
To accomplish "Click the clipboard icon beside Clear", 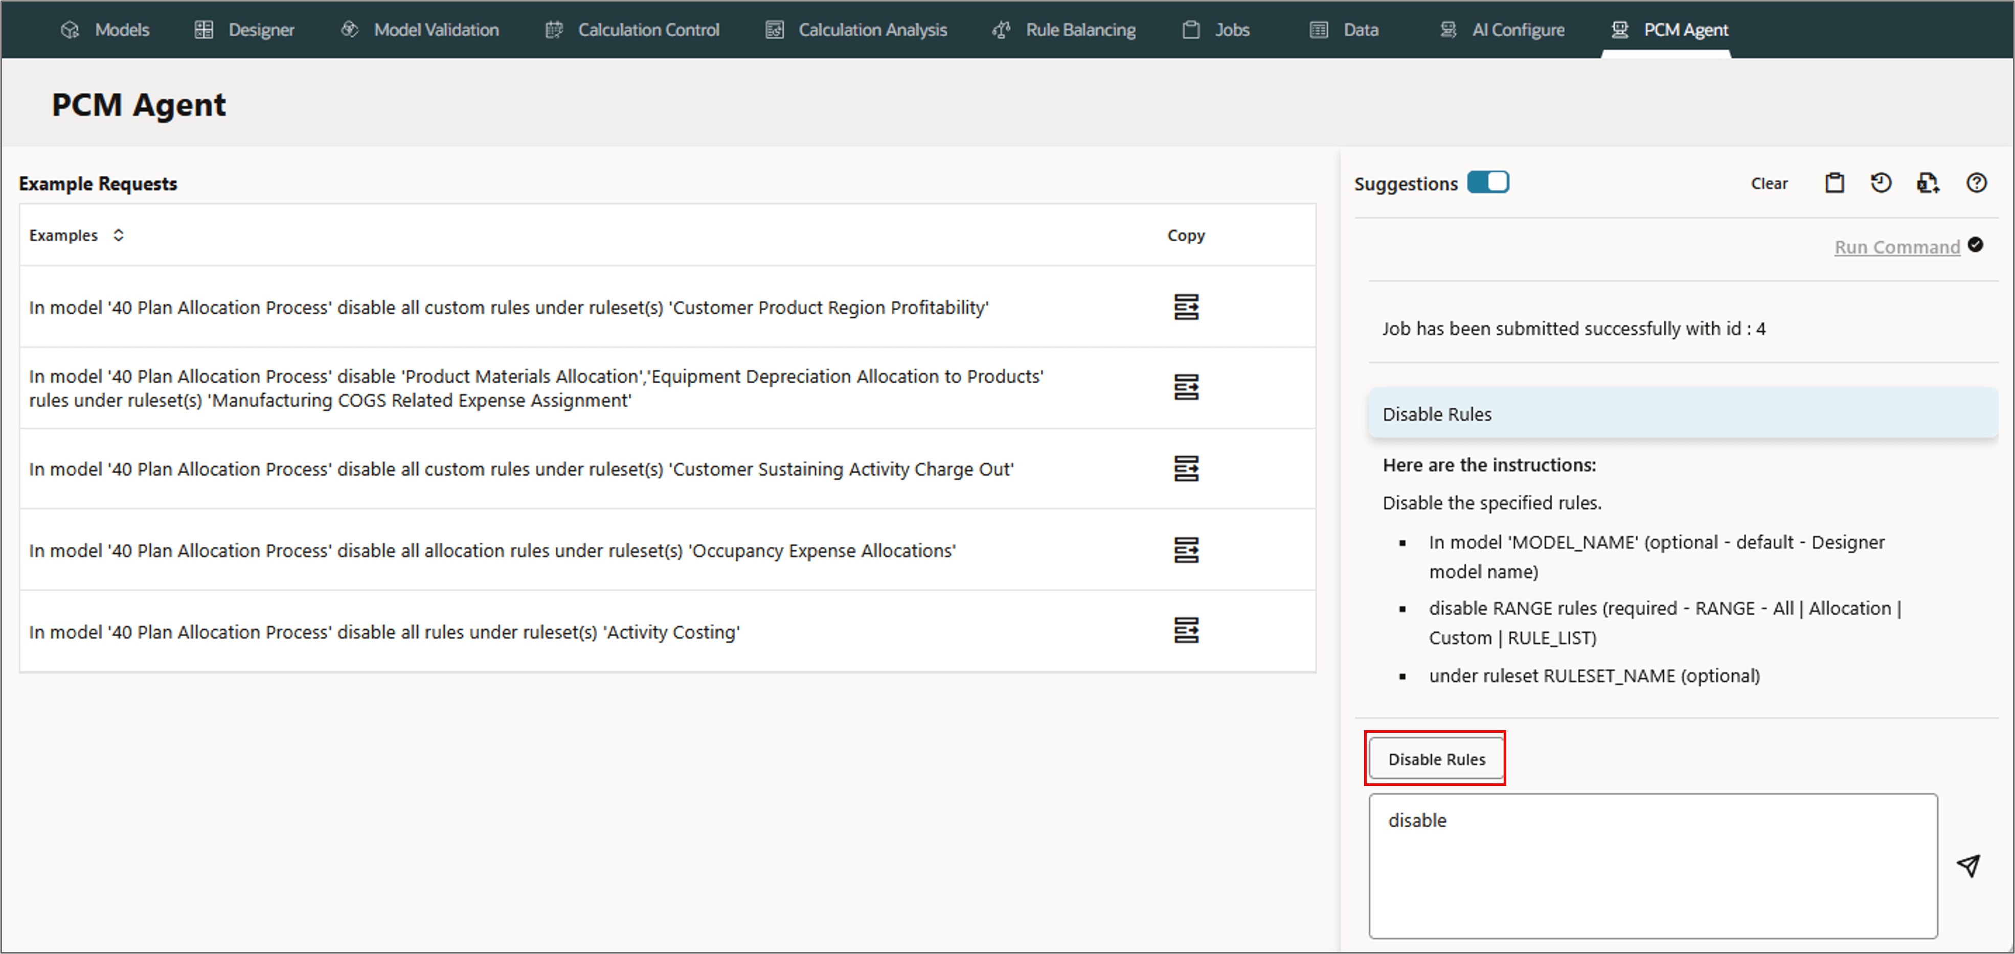I will (1835, 183).
